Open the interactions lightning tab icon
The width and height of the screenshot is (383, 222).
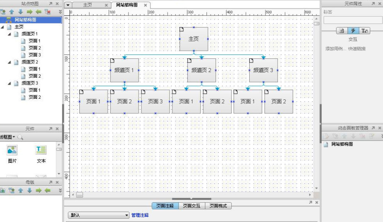(353, 31)
